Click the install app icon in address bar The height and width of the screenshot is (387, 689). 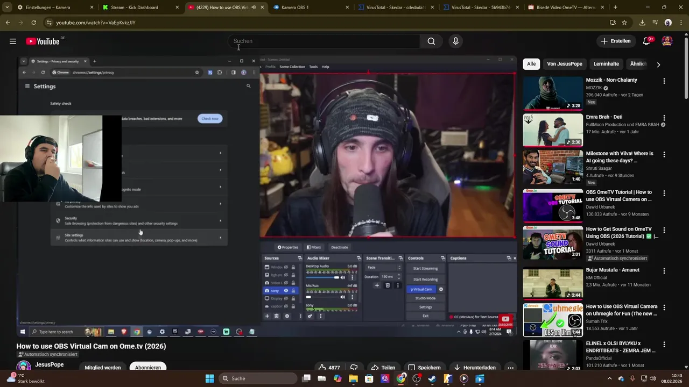coord(613,23)
